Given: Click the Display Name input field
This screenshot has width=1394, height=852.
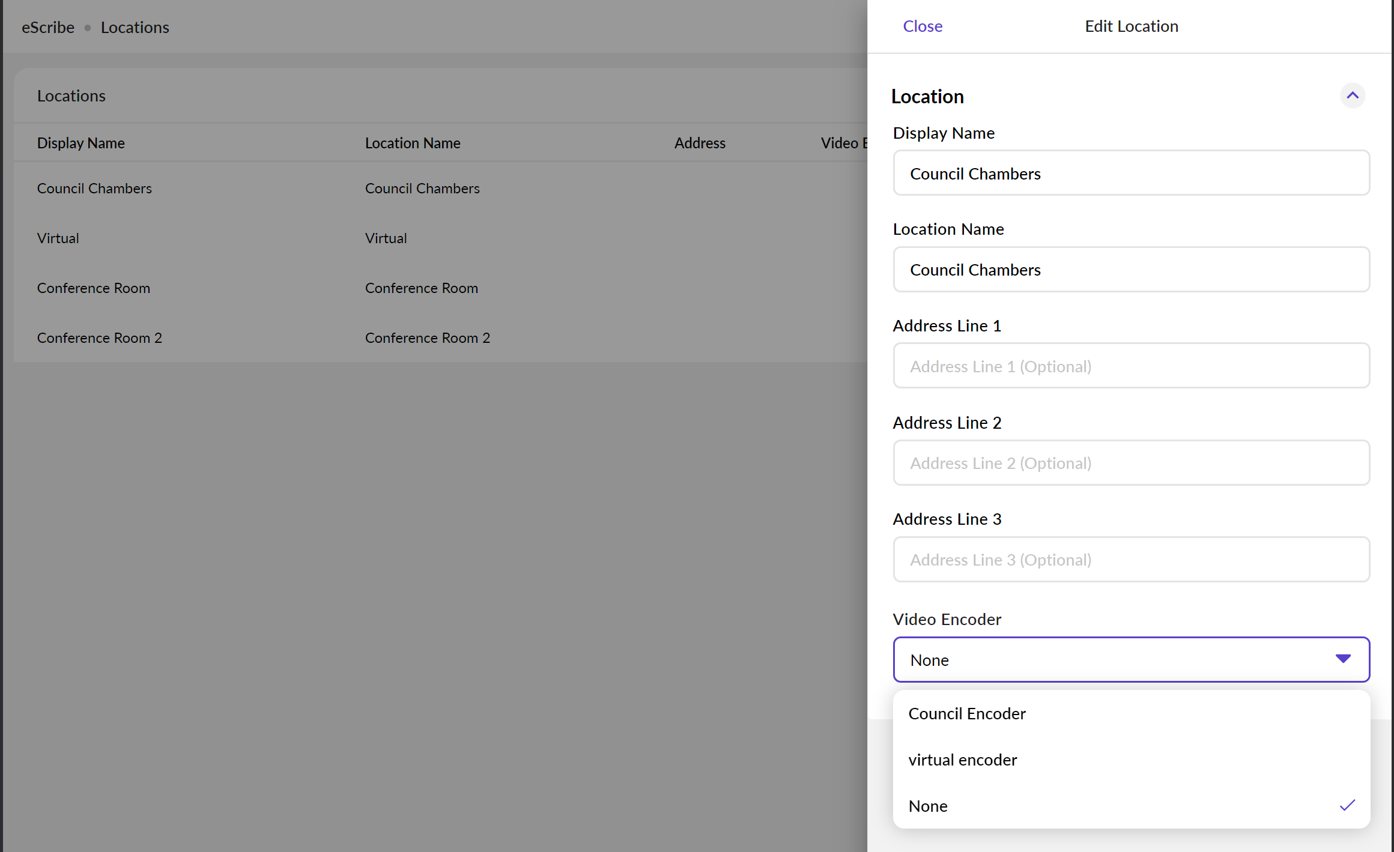Looking at the screenshot, I should (x=1130, y=173).
